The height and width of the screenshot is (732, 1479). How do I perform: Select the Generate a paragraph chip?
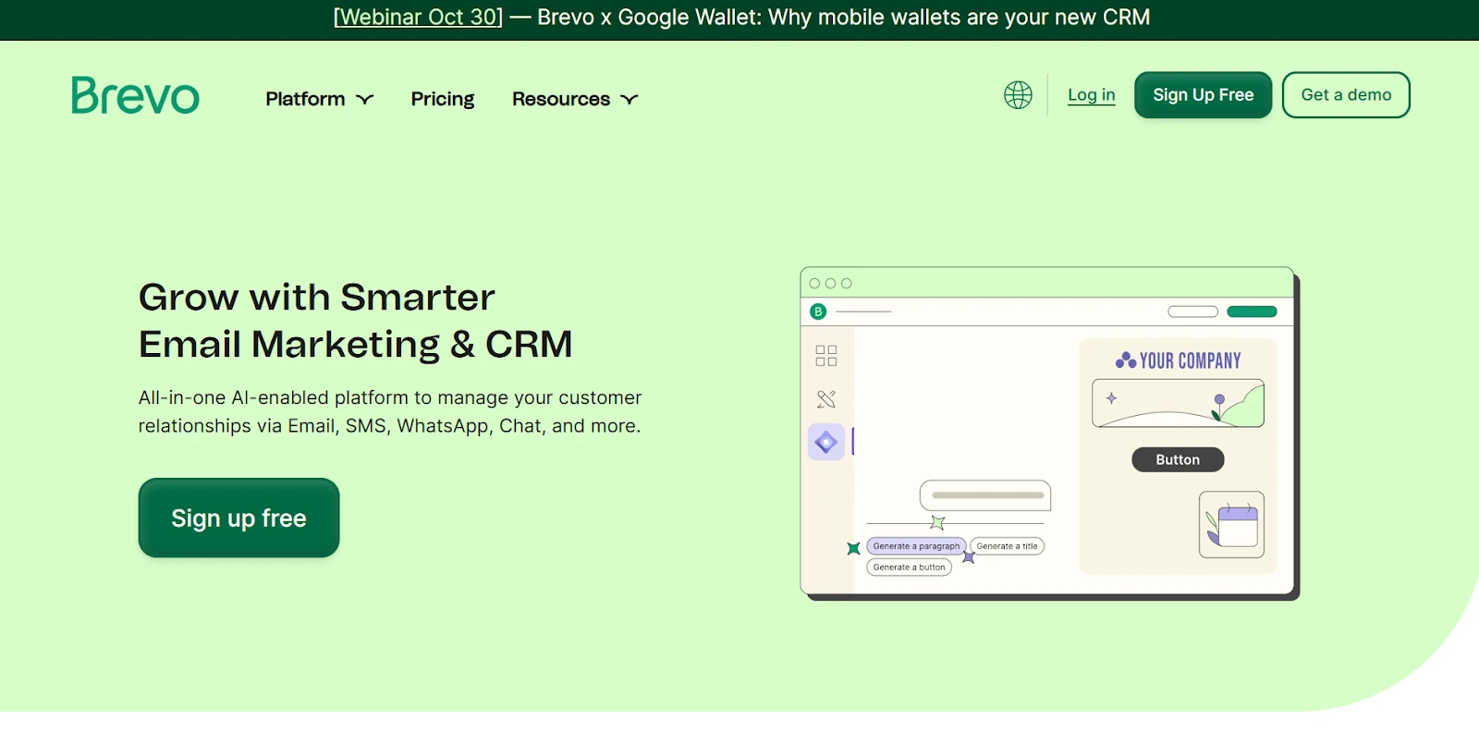tap(916, 546)
